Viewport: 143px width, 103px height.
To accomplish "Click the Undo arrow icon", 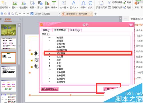I will coord(20,14).
